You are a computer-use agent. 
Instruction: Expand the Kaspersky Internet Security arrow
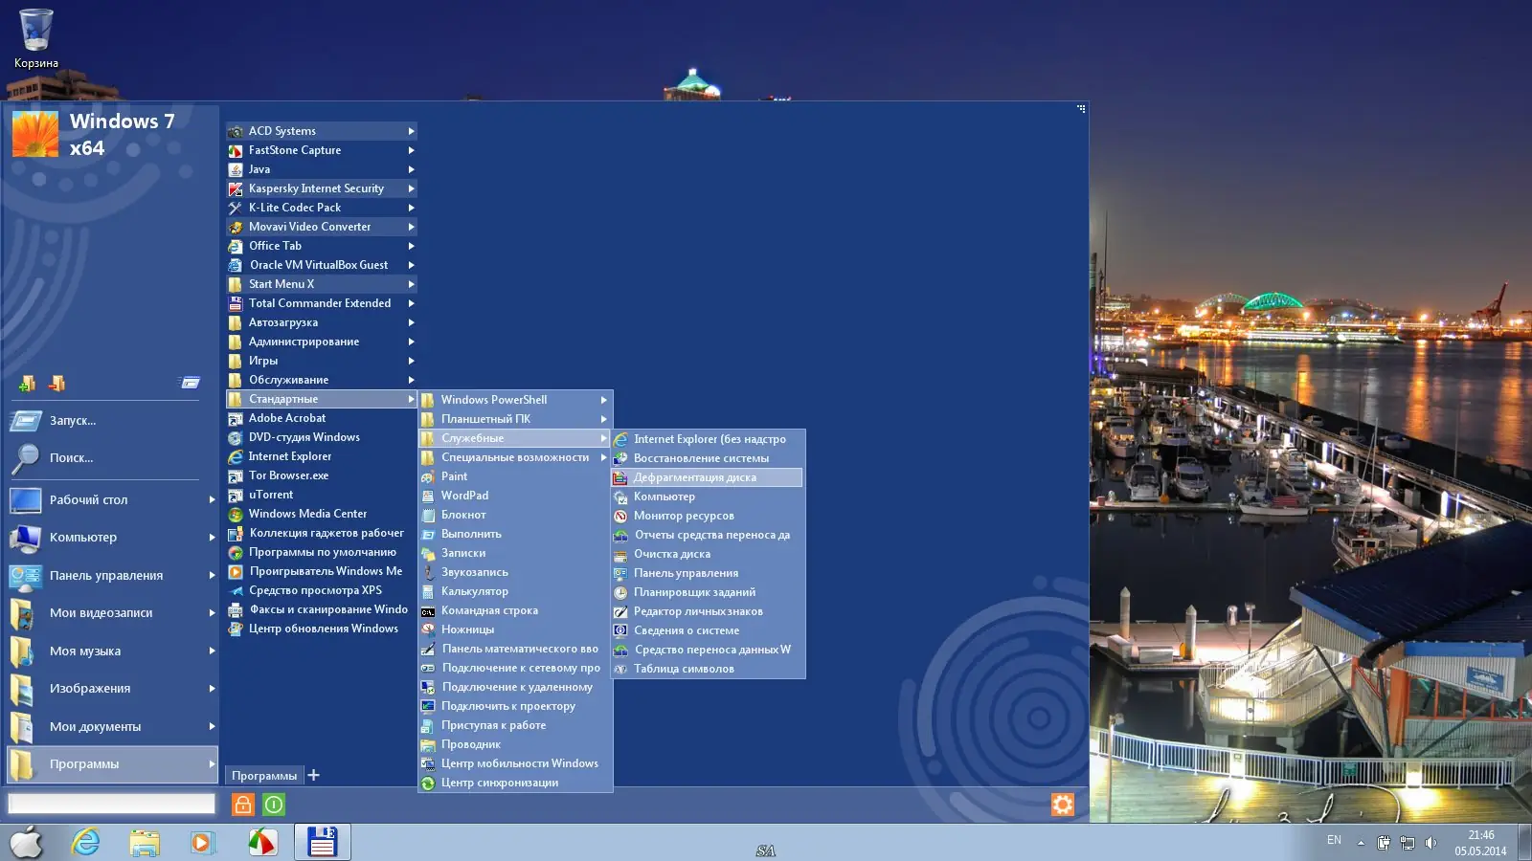pos(411,188)
